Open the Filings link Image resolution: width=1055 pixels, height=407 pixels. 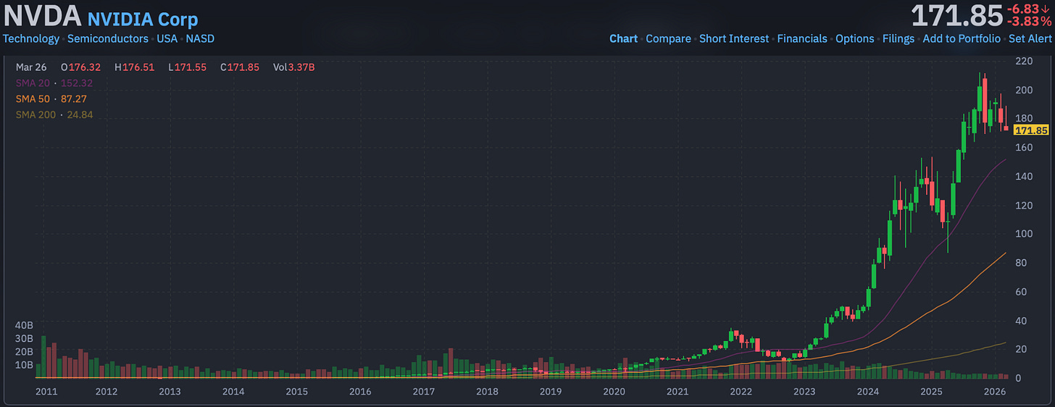tap(898, 38)
